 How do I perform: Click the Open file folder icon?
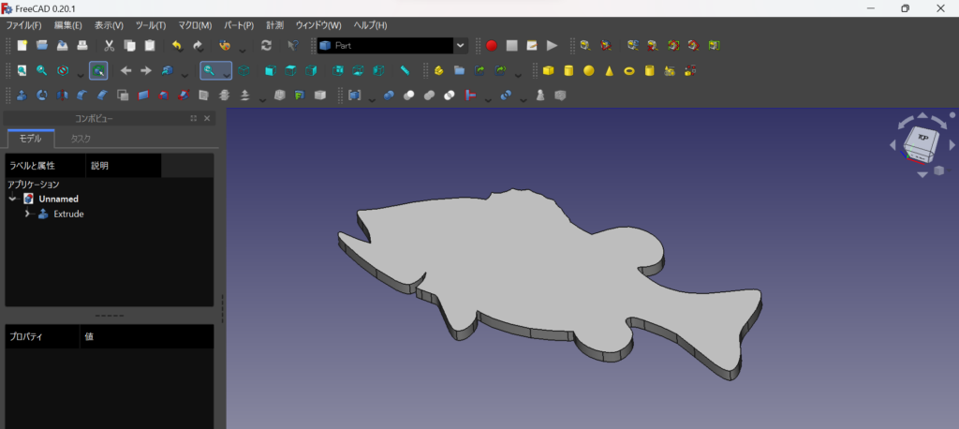pyautogui.click(x=42, y=45)
